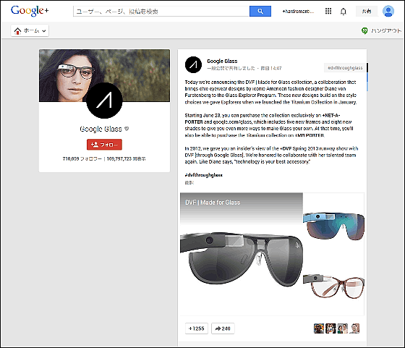The image size is (405, 348).
Task: Click the Share button in top bar
Action: click(366, 11)
